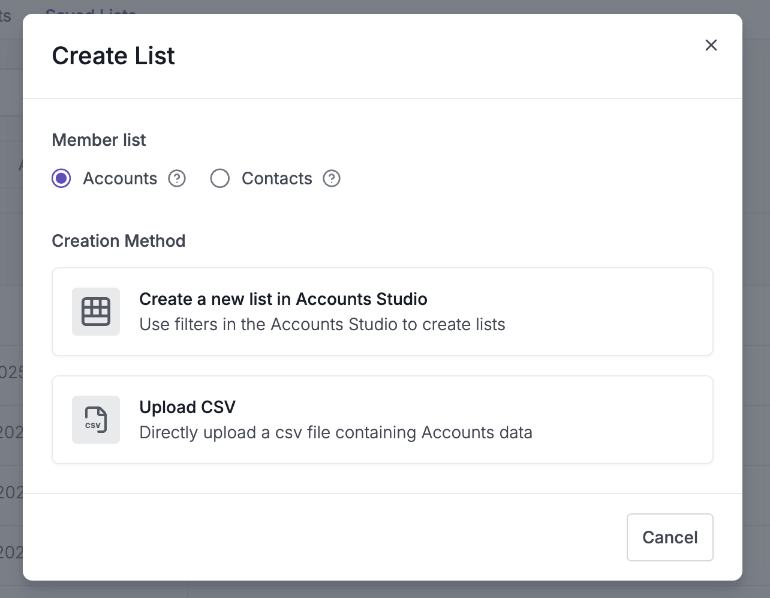
Task: Click the "Creation Method" section label
Action: point(119,241)
